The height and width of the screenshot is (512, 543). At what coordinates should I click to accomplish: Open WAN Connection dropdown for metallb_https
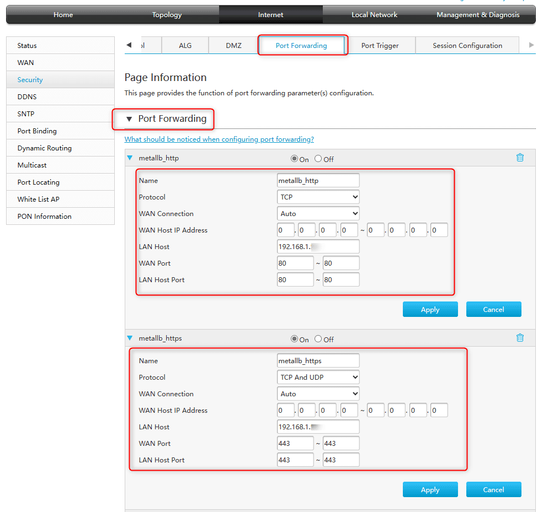318,394
